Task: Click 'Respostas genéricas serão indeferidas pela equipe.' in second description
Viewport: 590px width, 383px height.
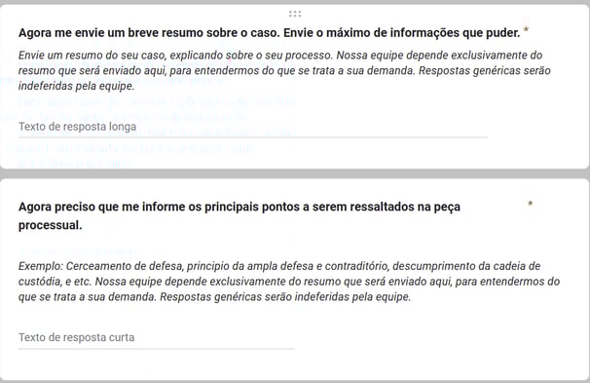Action: [285, 297]
